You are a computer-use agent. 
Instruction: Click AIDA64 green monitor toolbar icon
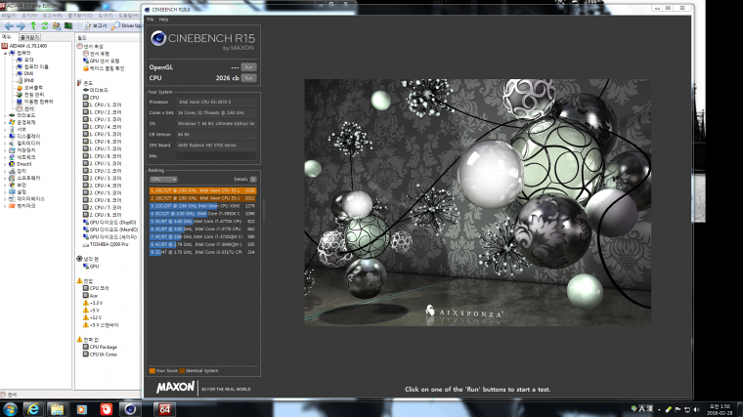click(68, 26)
